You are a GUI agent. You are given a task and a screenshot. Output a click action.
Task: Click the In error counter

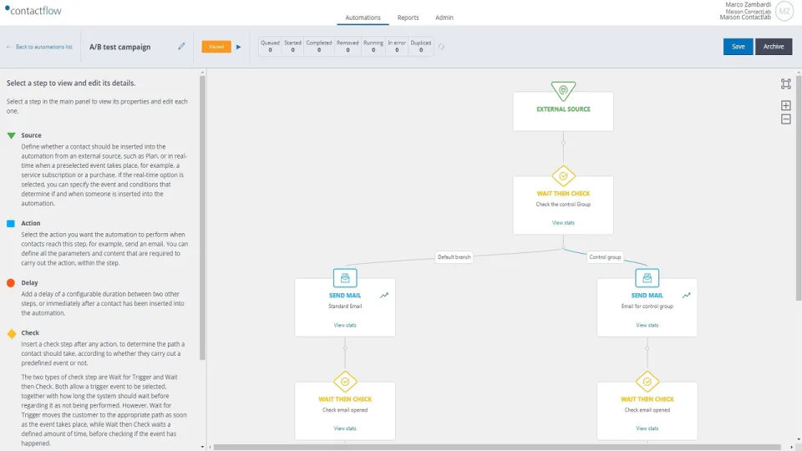click(396, 47)
